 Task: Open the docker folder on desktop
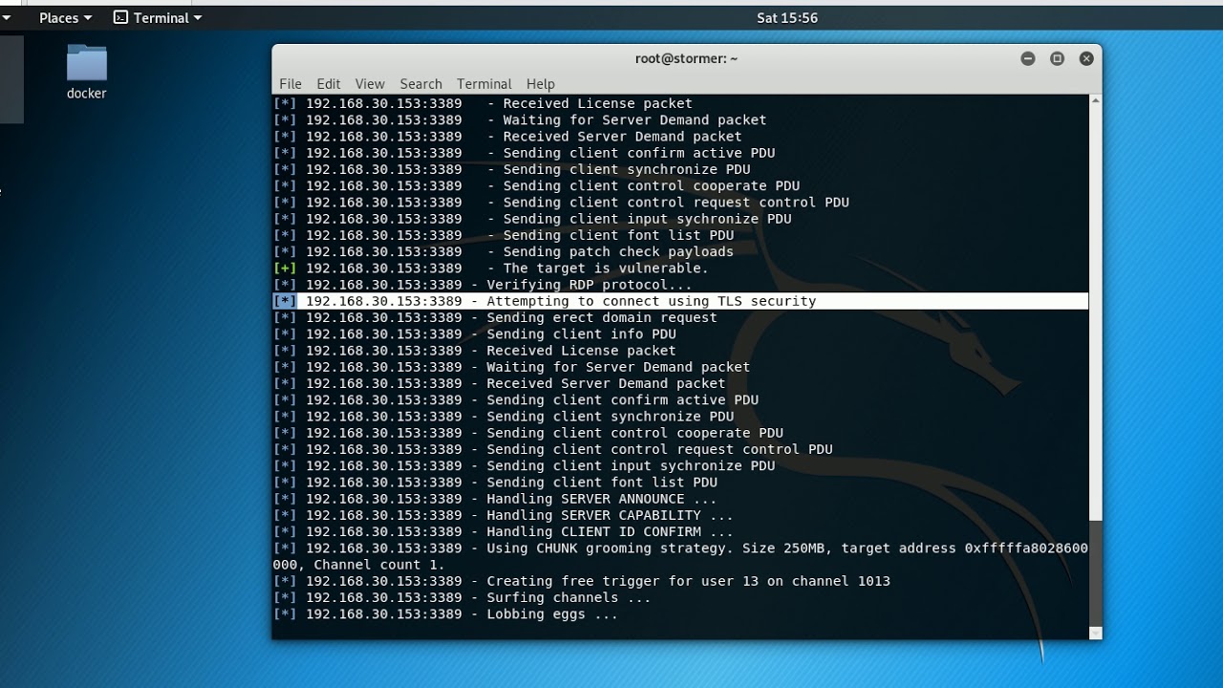tap(87, 72)
